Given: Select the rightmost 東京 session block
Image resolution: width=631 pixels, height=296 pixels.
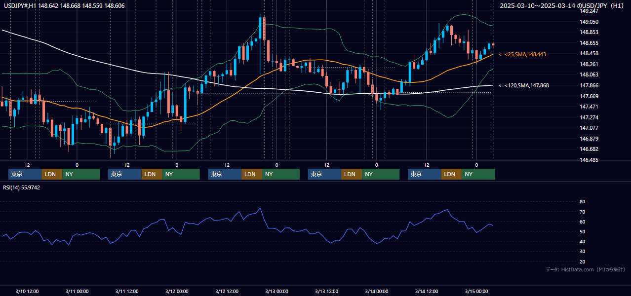Looking at the screenshot, I should coord(424,174).
